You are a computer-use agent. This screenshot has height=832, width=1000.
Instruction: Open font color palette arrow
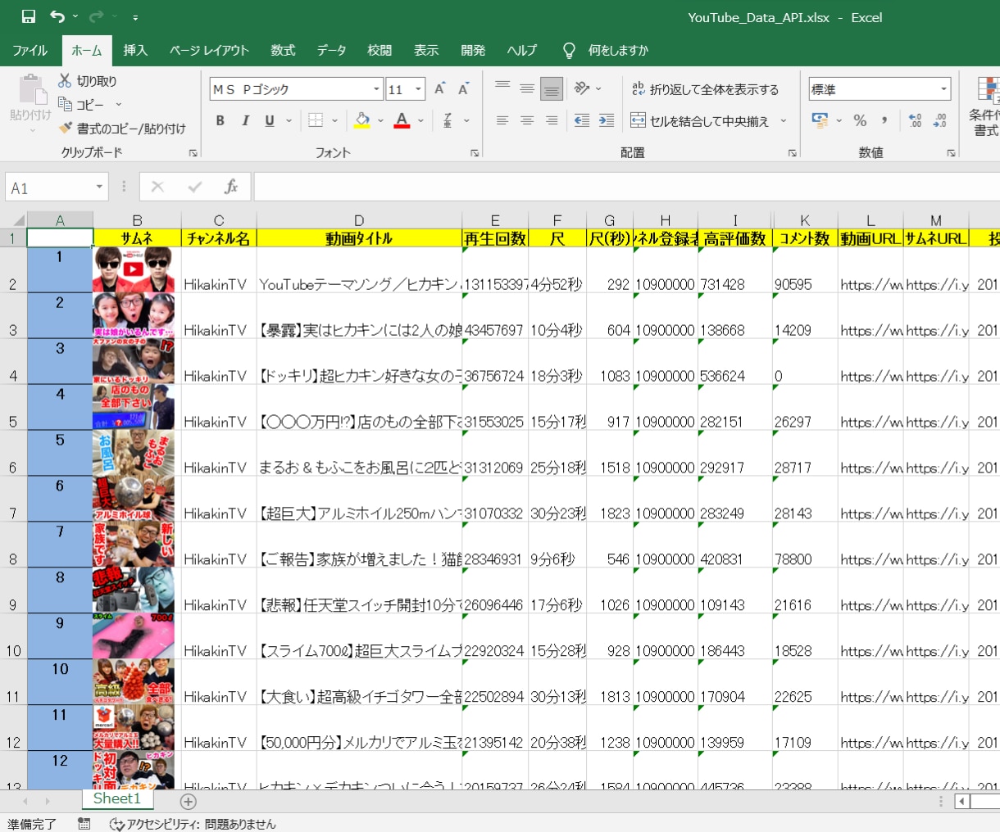[420, 121]
